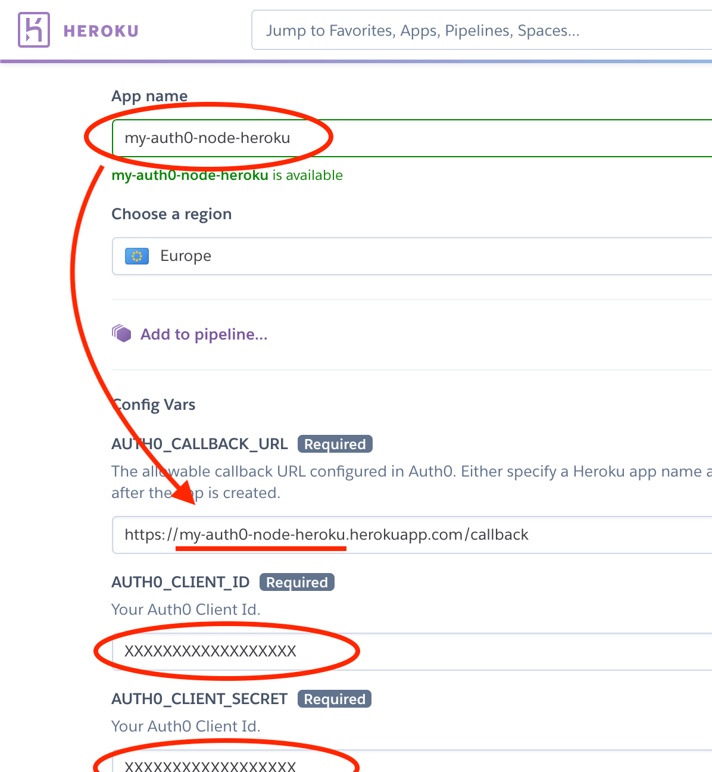Image resolution: width=712 pixels, height=772 pixels.
Task: Click the Config Vars heading
Action: pos(154,405)
